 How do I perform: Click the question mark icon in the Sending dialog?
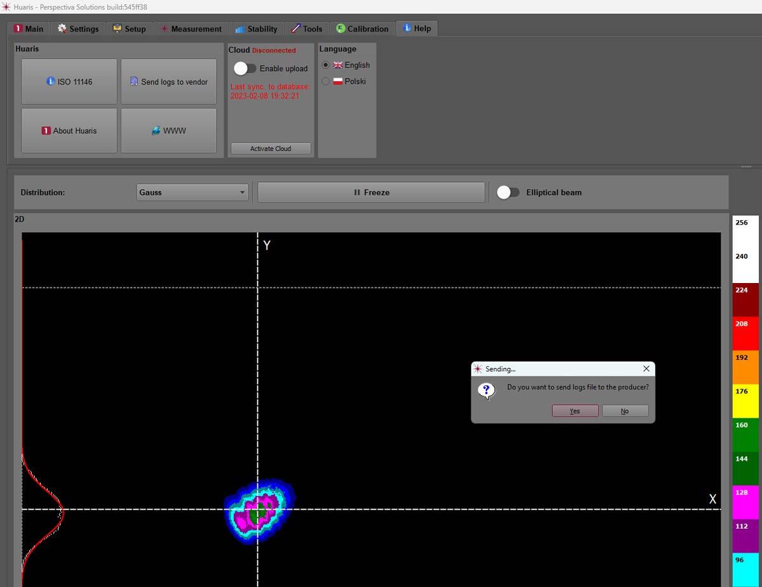[x=486, y=390]
